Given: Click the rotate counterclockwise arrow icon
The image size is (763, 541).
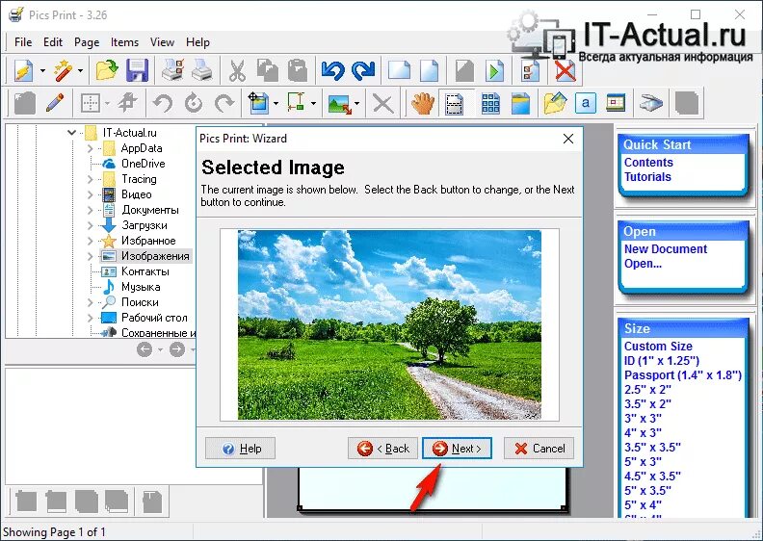Looking at the screenshot, I should click(x=163, y=103).
